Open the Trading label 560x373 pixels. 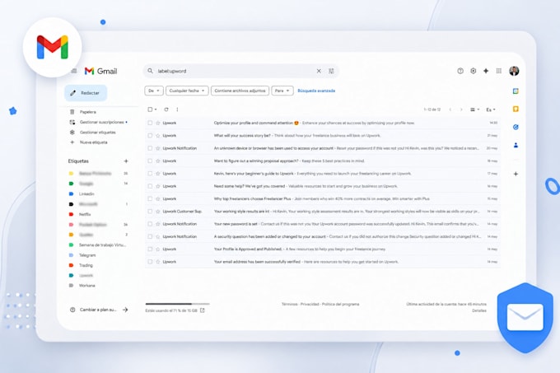[86, 265]
